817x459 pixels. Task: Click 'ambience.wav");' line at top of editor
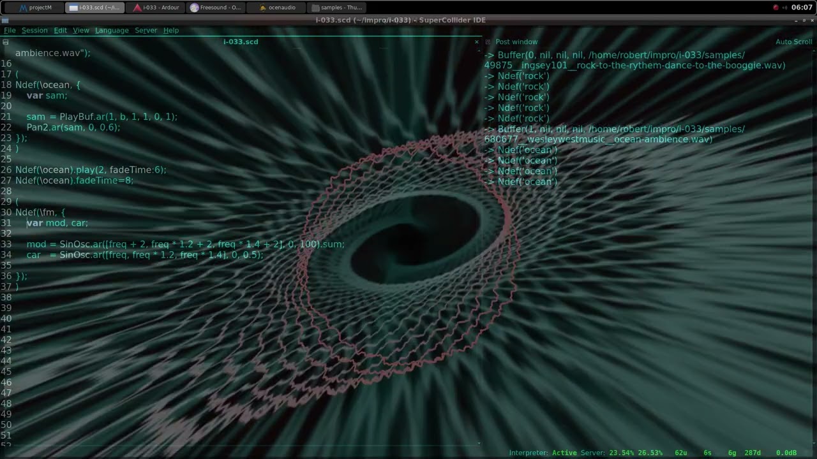coord(53,53)
